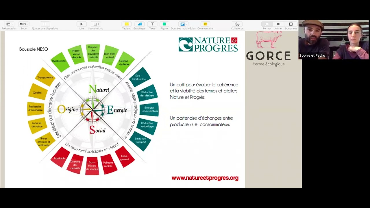Open the 101 % zoom dropdown
The height and width of the screenshot is (208, 370).
24,24
